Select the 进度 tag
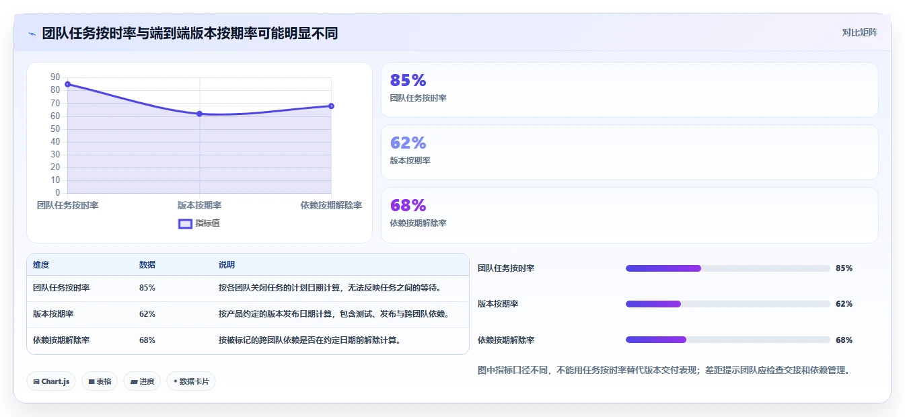Image resolution: width=905 pixels, height=417 pixels. click(x=142, y=381)
